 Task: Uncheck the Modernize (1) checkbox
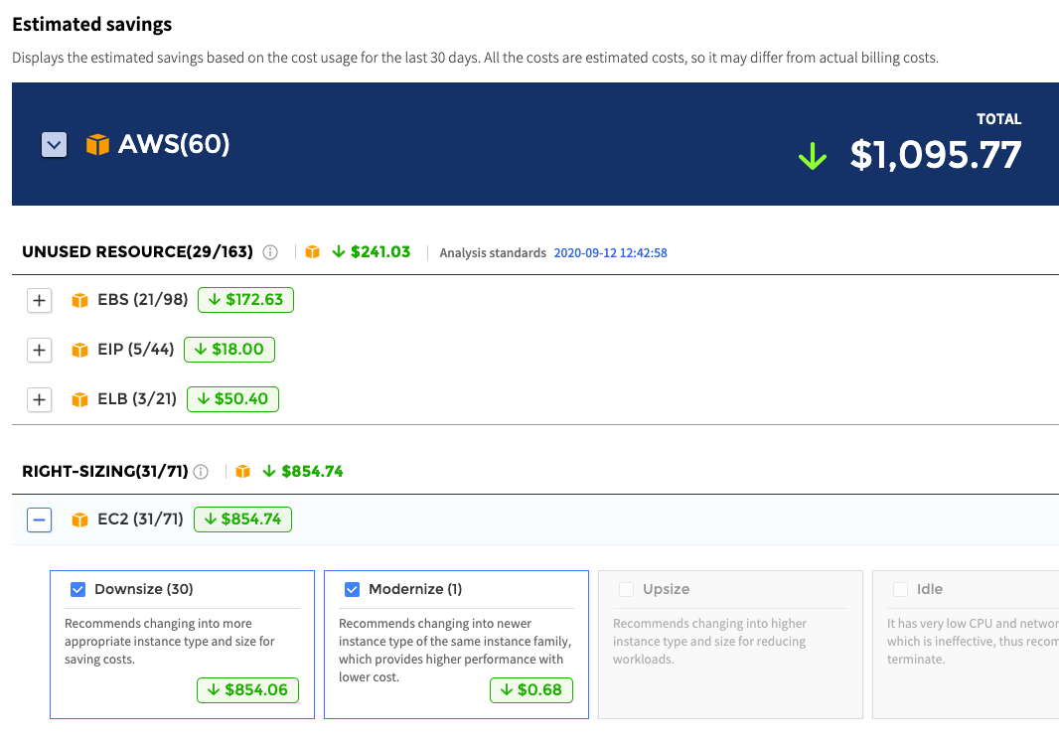point(352,590)
